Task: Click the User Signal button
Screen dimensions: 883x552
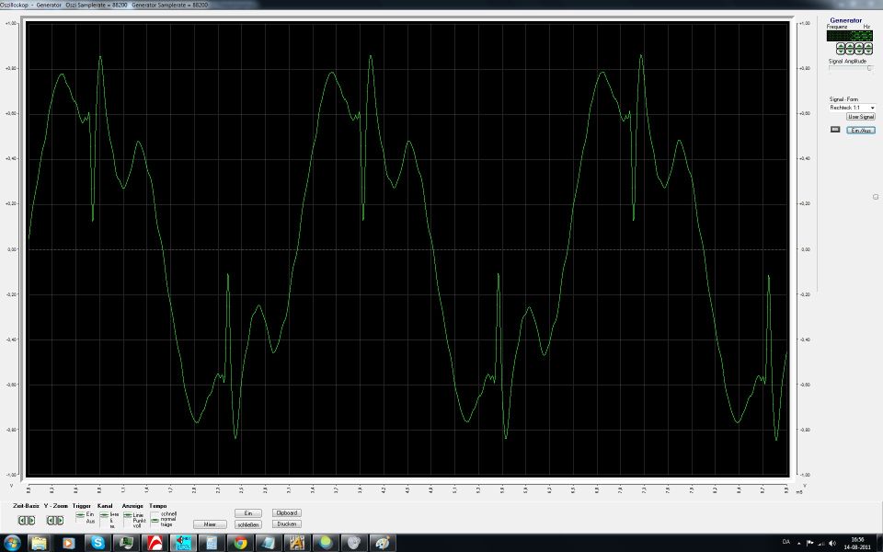Action: (x=861, y=117)
